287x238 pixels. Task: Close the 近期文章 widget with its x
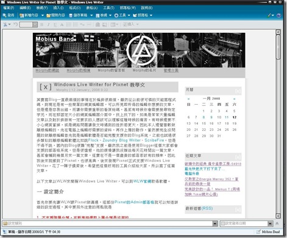click(238, 156)
